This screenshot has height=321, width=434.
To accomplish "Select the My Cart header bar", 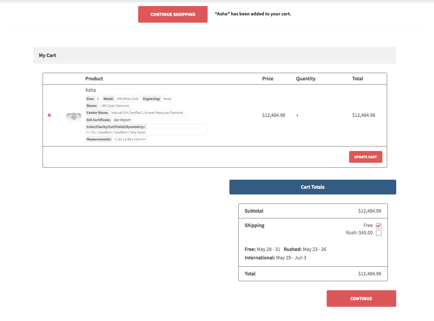I will tap(47, 55).
